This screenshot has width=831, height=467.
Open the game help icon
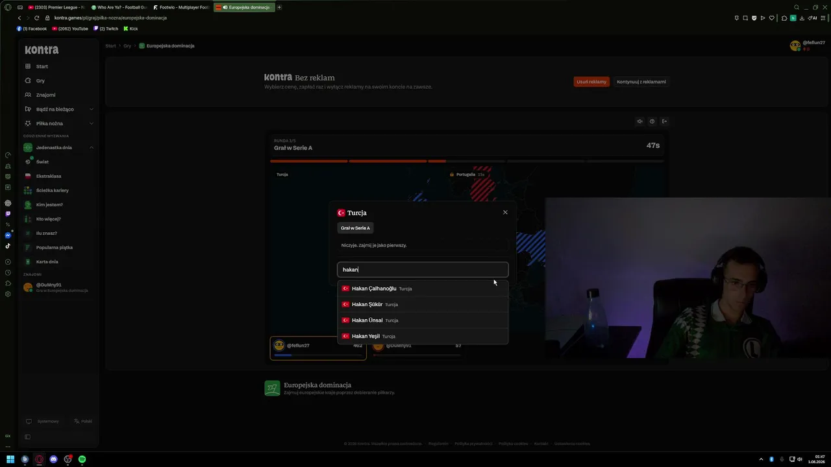pyautogui.click(x=652, y=121)
